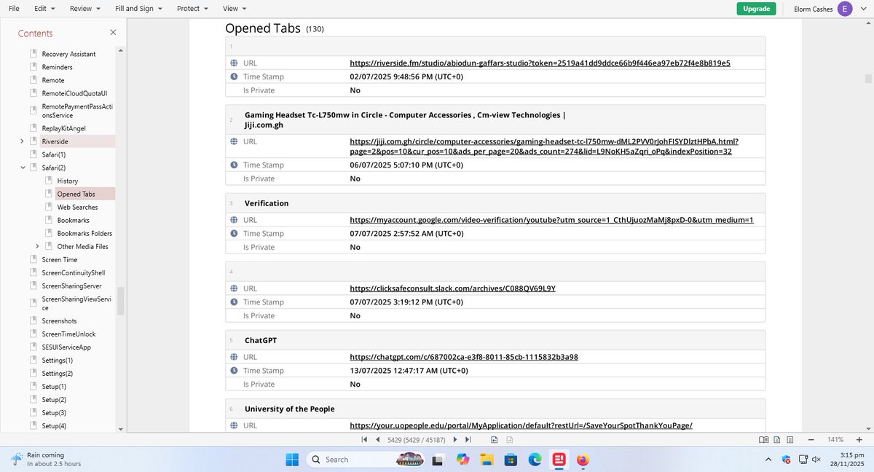874x472 pixels.
Task: Select the Recovery Assistant bookmark
Action: [68, 54]
